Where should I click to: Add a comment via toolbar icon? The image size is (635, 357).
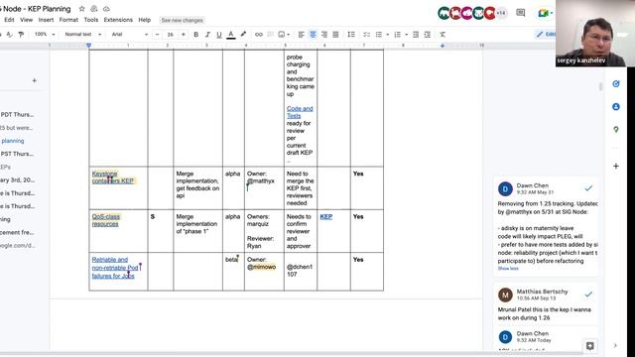pyautogui.click(x=270, y=35)
